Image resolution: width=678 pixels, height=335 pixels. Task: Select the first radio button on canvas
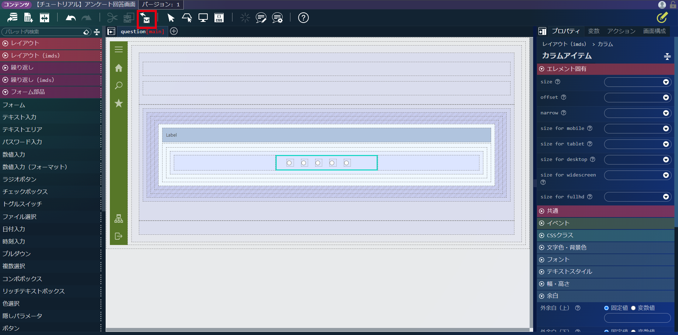pyautogui.click(x=289, y=163)
